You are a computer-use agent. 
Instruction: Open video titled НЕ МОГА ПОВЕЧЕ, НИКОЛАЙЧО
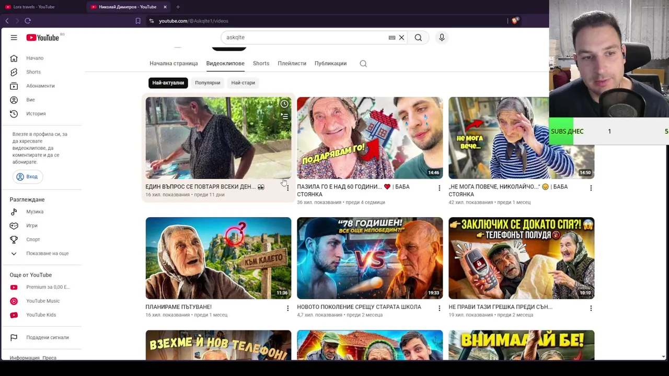[508, 191]
